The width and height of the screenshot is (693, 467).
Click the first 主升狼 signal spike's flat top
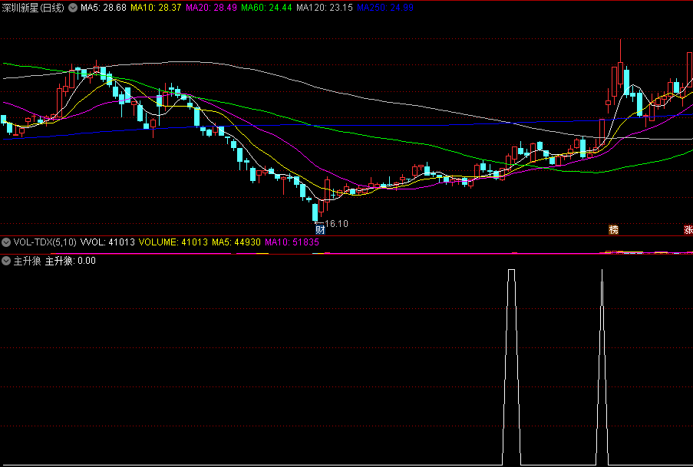coord(511,269)
